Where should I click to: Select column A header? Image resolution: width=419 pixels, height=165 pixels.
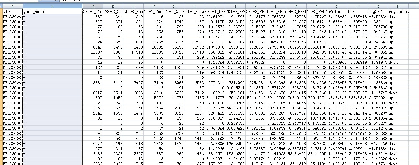12,6
